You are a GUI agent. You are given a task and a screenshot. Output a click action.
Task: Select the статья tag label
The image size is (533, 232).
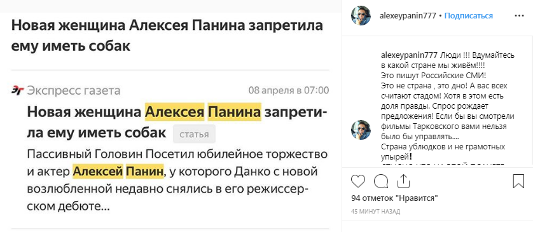coord(194,134)
